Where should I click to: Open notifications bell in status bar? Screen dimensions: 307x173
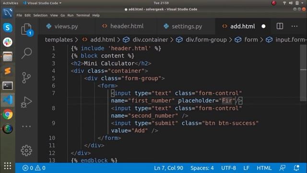click(x=296, y=168)
